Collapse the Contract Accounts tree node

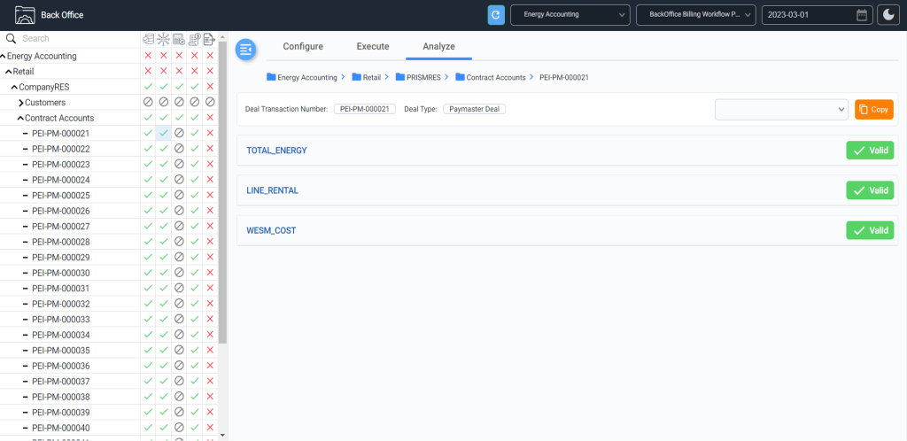pyautogui.click(x=21, y=119)
